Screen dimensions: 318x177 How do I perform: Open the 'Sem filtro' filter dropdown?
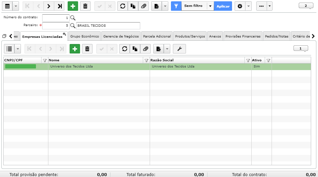(210, 6)
